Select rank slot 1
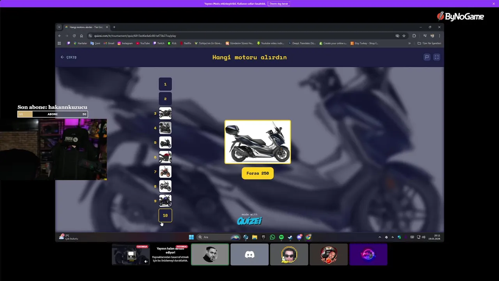This screenshot has width=499, height=281. click(165, 84)
